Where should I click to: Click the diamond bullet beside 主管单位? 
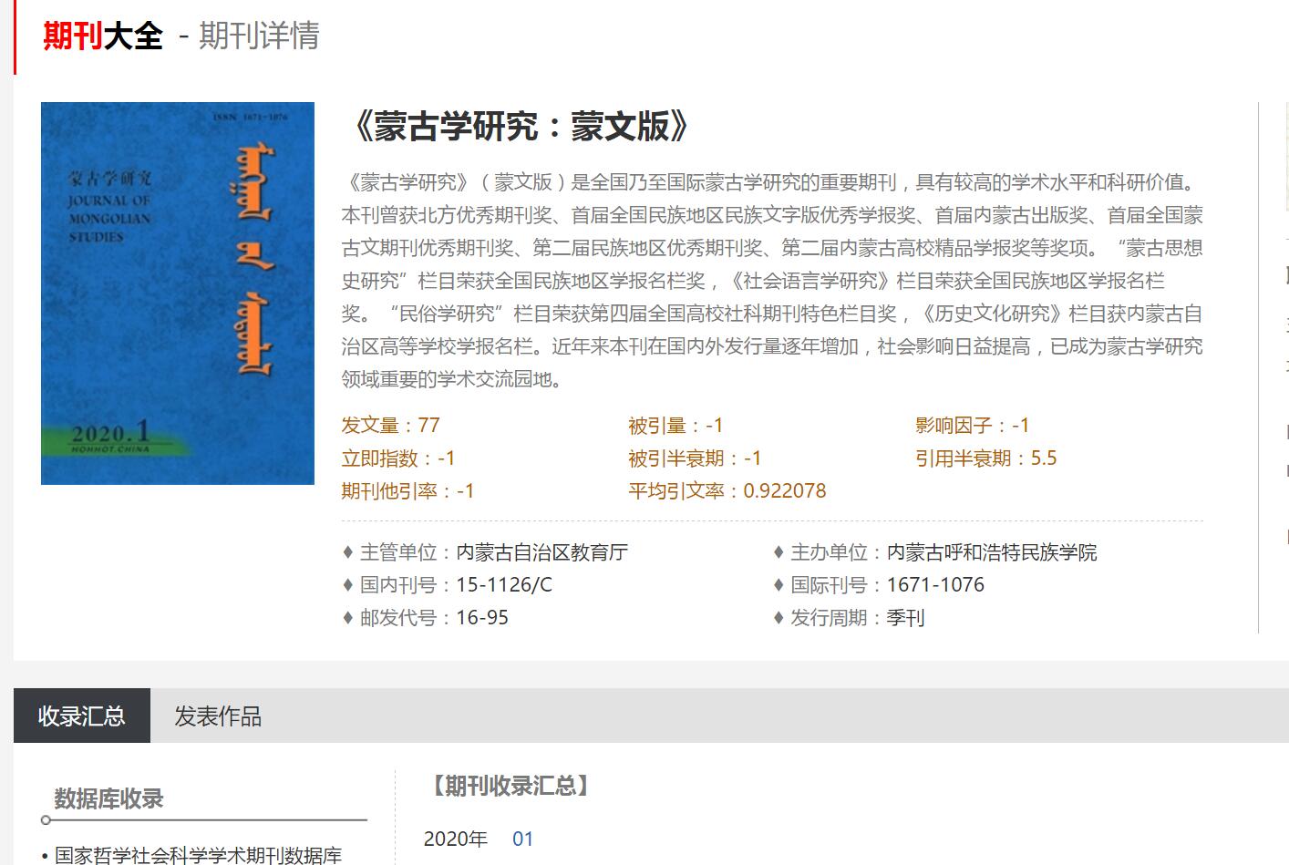[x=347, y=552]
